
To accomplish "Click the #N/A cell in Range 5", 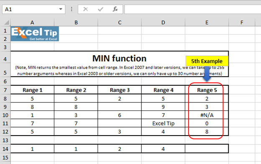I will tap(207, 115).
